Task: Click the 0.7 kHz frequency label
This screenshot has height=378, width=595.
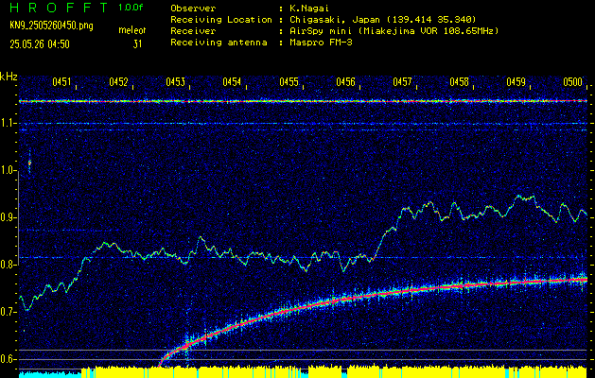Action: point(7,312)
